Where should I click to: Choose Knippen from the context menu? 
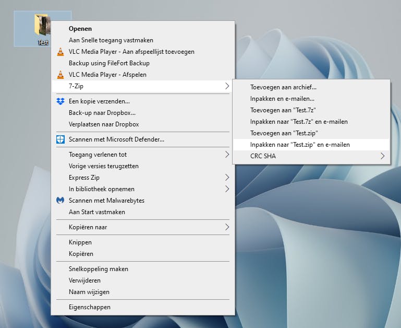(x=143, y=242)
